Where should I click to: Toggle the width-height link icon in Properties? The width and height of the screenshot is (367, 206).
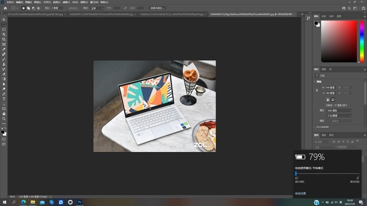(x=317, y=90)
